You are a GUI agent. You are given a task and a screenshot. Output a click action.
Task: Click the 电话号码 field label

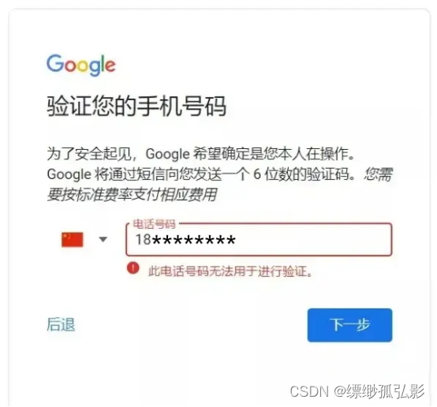pos(154,224)
